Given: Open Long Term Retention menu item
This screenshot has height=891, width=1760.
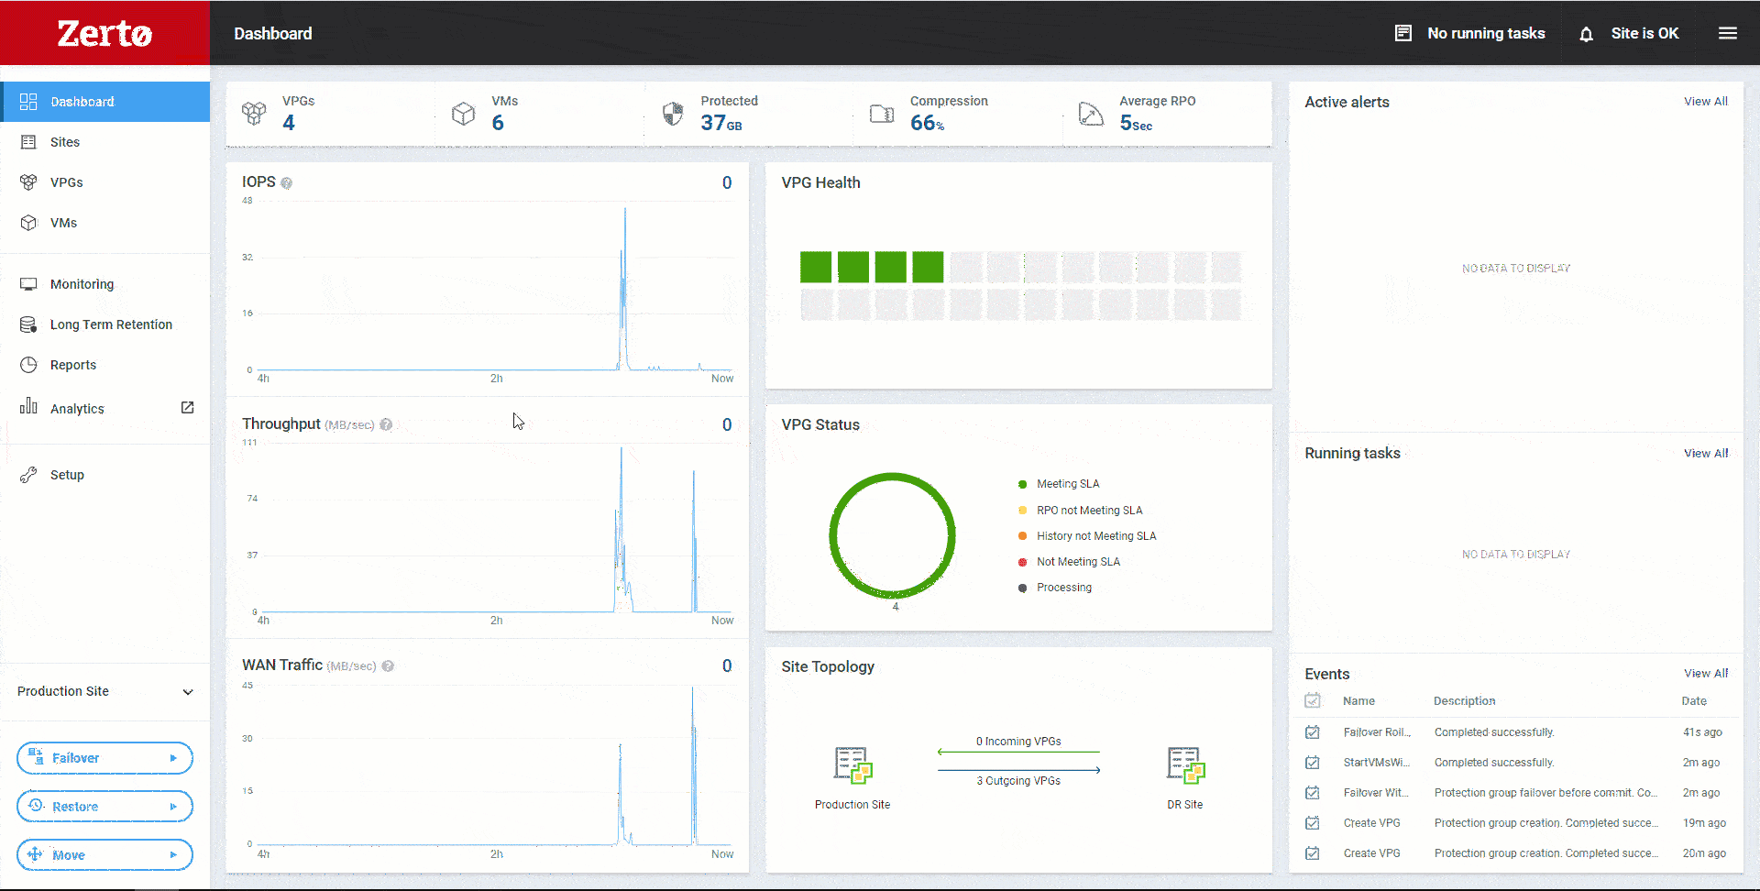Looking at the screenshot, I should pyautogui.click(x=111, y=324).
